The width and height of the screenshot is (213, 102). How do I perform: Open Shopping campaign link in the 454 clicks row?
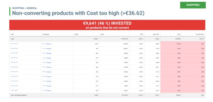pyautogui.click(x=47, y=53)
